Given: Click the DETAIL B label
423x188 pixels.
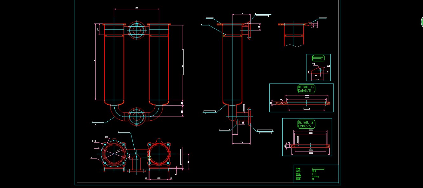Looking at the screenshot, I should (x=306, y=124).
